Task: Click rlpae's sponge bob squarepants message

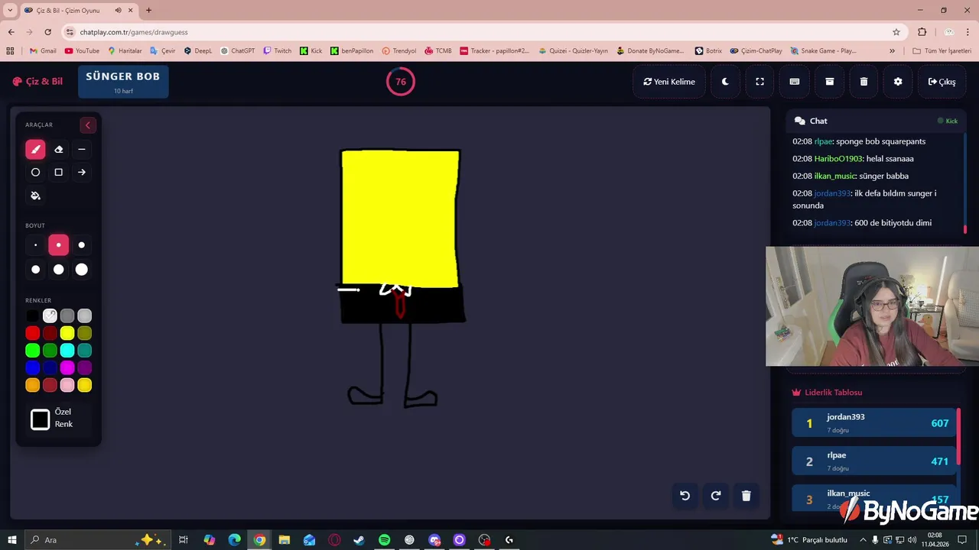Action: pyautogui.click(x=859, y=141)
